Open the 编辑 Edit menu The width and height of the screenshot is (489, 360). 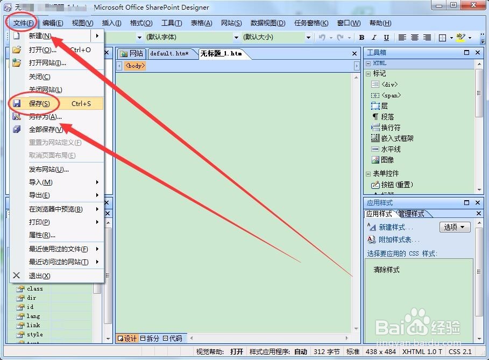point(53,23)
